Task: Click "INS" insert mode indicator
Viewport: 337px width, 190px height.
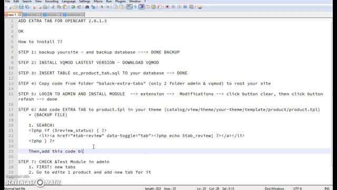Action: click(x=327, y=188)
